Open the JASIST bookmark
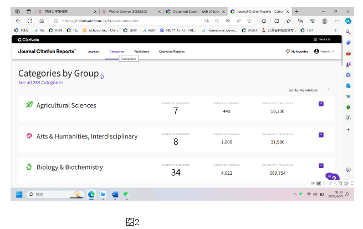Viewport: 363px width, 229px height. click(249, 30)
